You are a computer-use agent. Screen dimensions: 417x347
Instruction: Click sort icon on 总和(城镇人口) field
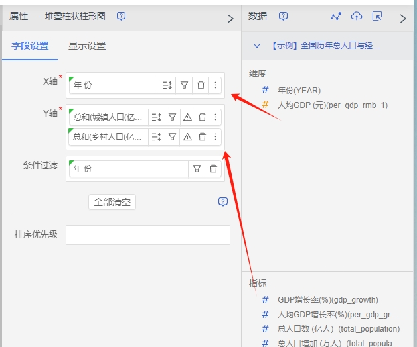(x=157, y=117)
